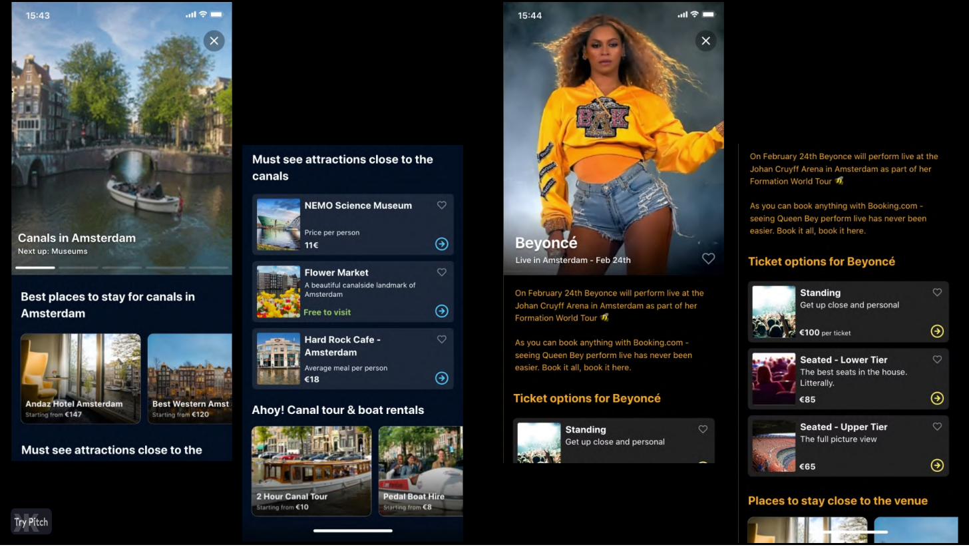969x559 pixels.
Task: Favorite the Standing ticket in ticket list
Action: pyautogui.click(x=937, y=292)
